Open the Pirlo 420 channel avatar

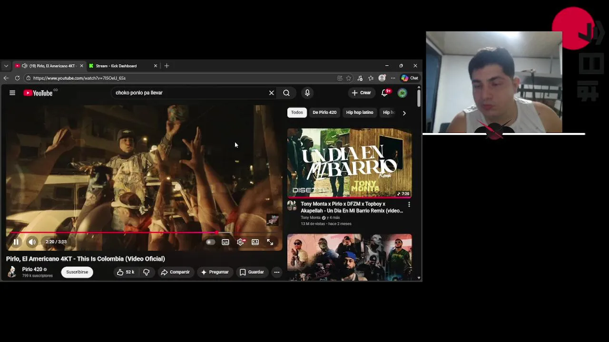[12, 272]
